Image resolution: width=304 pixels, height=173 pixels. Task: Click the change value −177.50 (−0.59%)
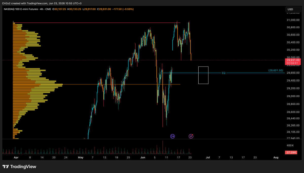coord(123,9)
